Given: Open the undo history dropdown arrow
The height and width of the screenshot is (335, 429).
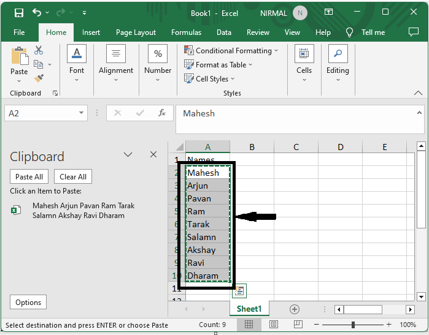Looking at the screenshot, I should 47,13.
